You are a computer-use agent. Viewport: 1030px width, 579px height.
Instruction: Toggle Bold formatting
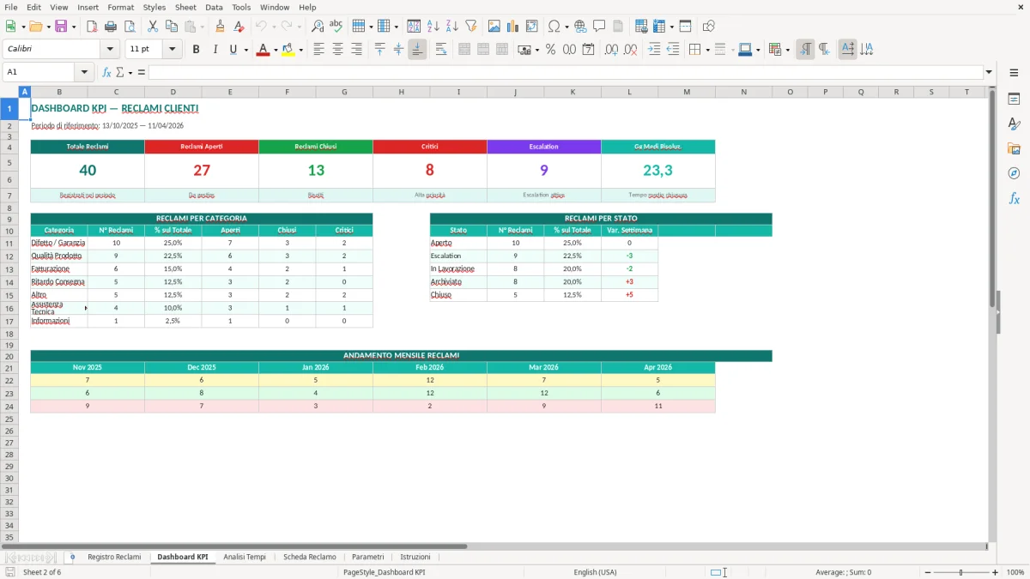[x=197, y=50]
